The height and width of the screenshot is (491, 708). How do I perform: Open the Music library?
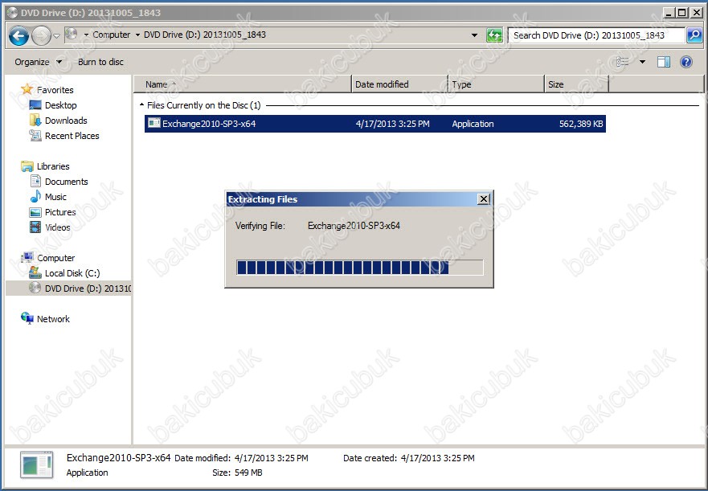pos(55,197)
